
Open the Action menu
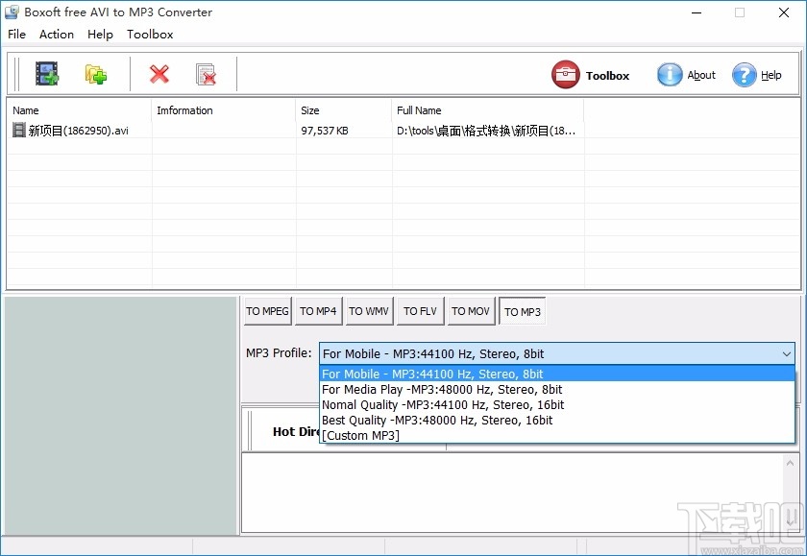coord(56,35)
